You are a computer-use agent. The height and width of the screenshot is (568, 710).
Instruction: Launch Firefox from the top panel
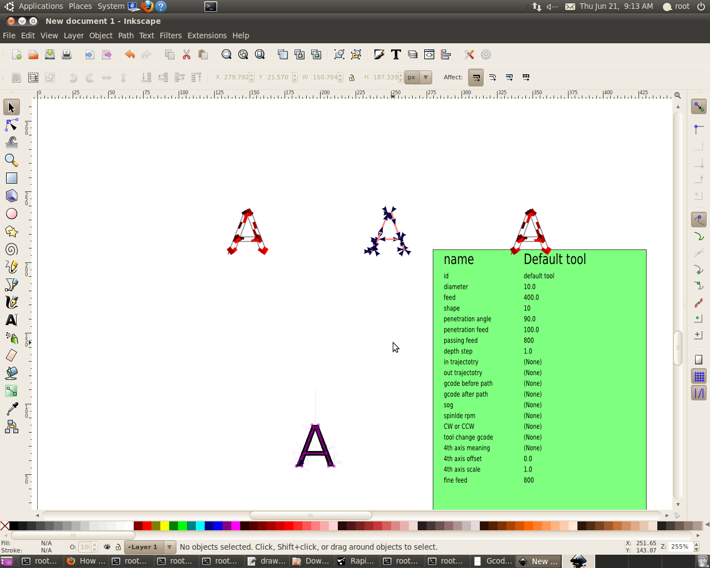147,7
